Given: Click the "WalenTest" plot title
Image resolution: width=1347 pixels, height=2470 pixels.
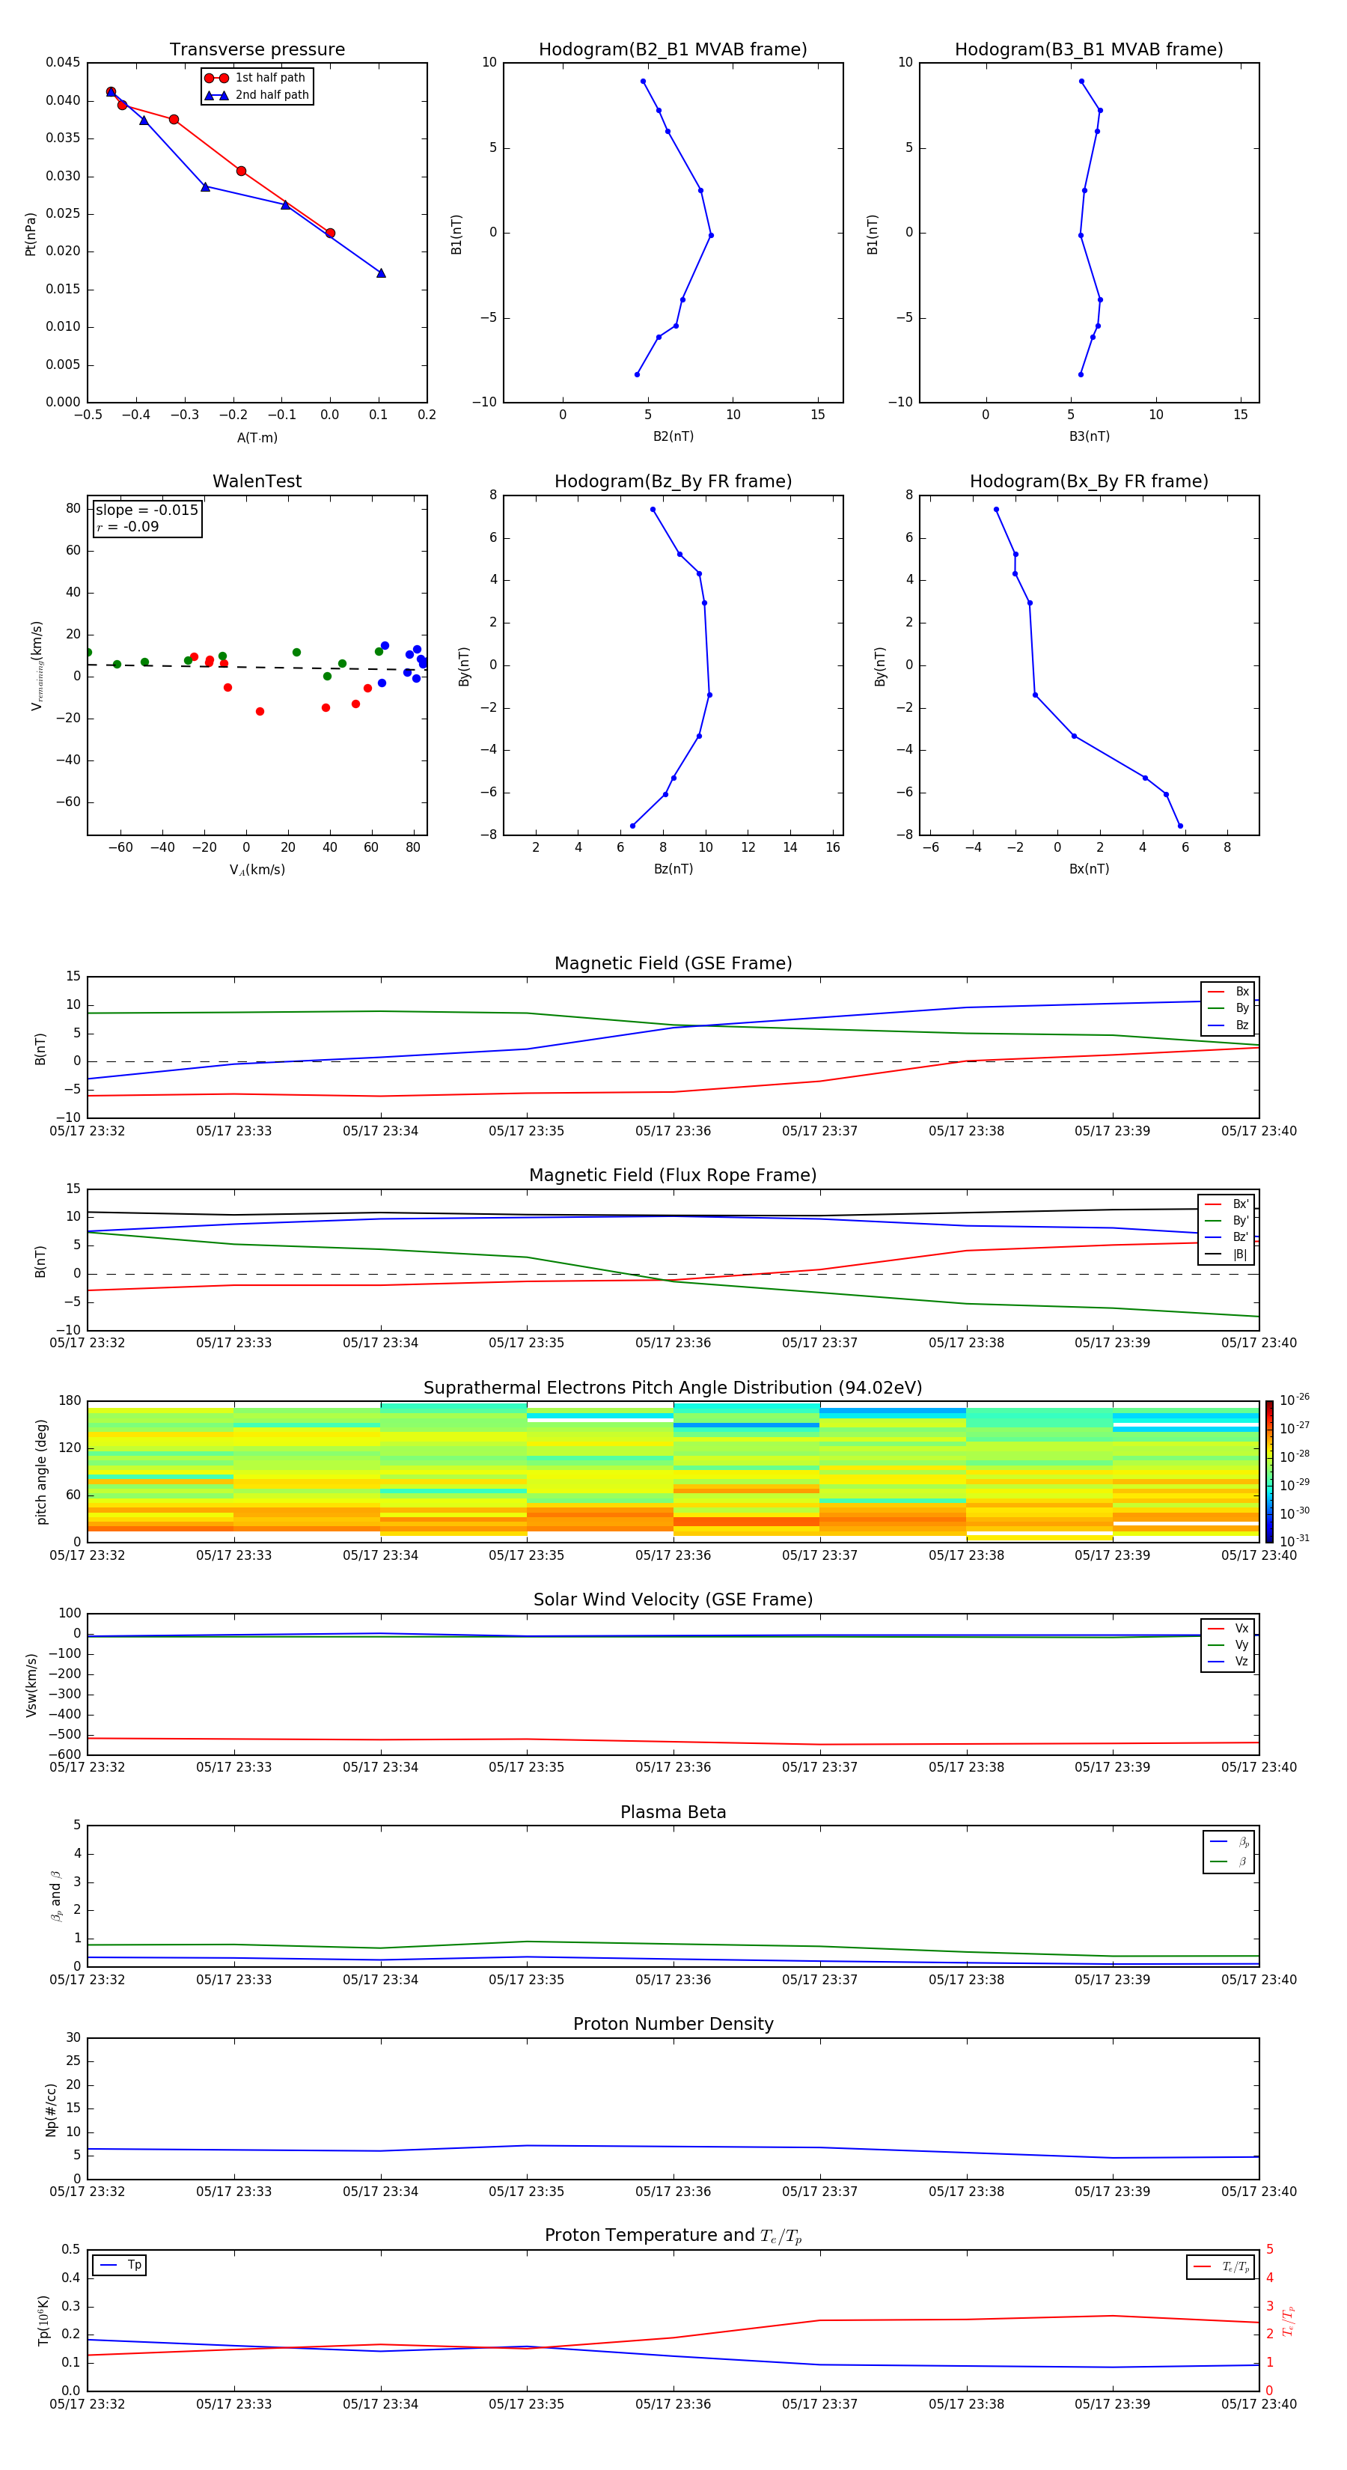Looking at the screenshot, I should click(x=257, y=481).
